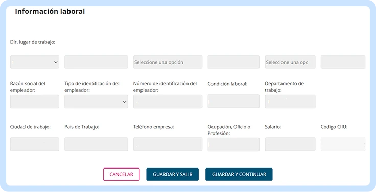376x192 pixels.
Task: Open Tipo de identificación del empleador dropdown
Action: (x=96, y=102)
